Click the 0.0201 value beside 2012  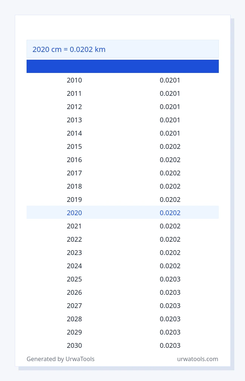tap(170, 106)
